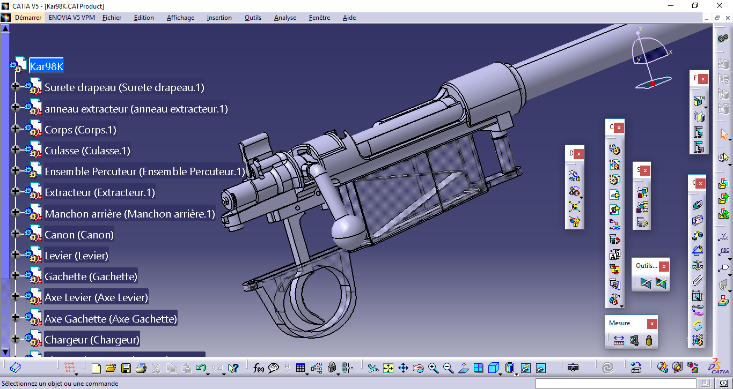The image size is (733, 389).
Task: Expand the Gachette (Gachette) node
Action: coord(15,276)
